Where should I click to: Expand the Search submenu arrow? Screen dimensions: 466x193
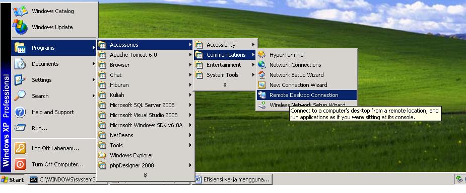coord(93,96)
